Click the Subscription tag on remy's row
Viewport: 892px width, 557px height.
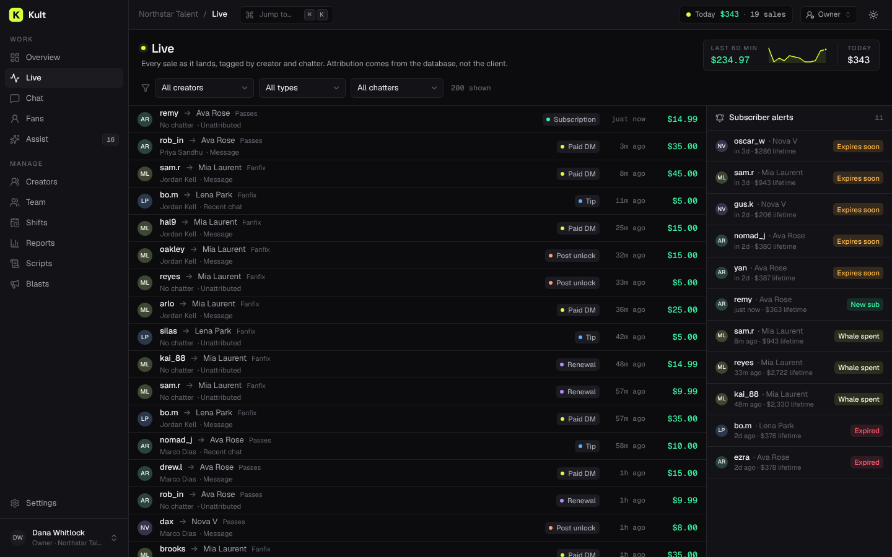571,119
